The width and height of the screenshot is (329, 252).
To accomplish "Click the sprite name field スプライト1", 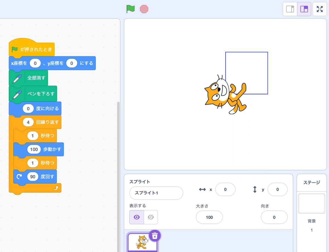I will click(x=156, y=193).
